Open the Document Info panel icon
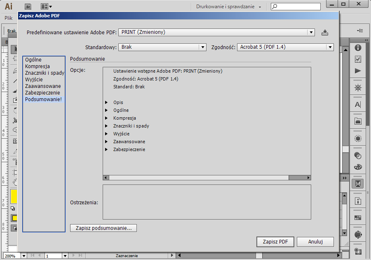The height and width of the screenshot is (260, 371). 358,201
